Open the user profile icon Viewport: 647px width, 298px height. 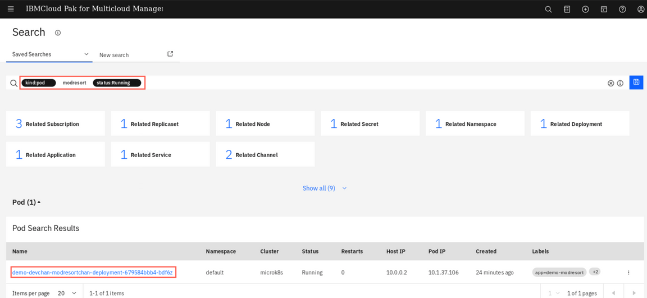(x=640, y=10)
